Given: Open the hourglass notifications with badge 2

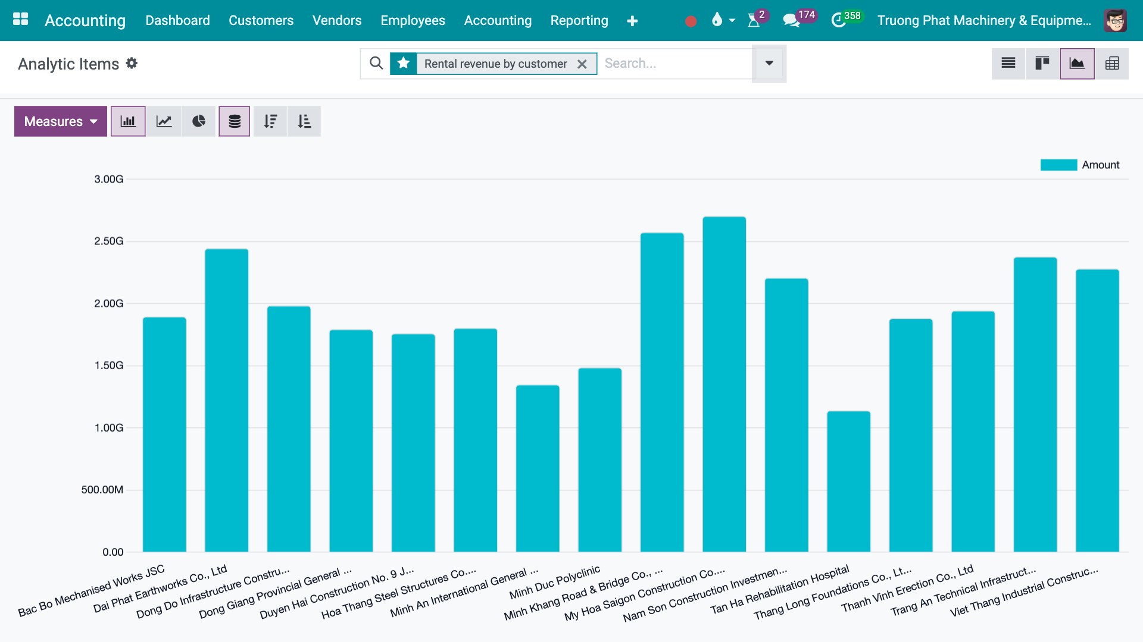Looking at the screenshot, I should pos(757,20).
